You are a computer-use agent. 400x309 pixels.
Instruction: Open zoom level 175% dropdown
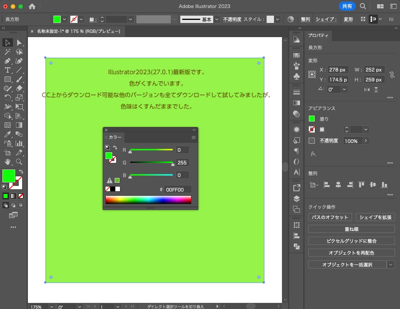click(x=52, y=306)
